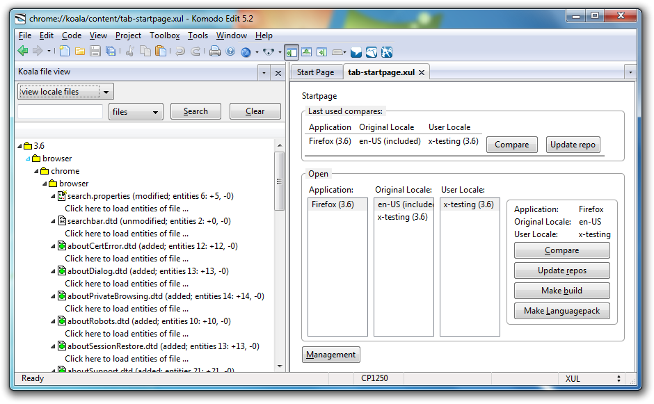The image size is (654, 404).
Task: Select x-testing (3.6) in User Locale list
Action: tap(469, 204)
